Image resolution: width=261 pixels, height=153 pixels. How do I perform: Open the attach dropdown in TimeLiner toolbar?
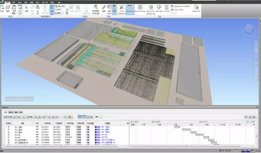point(30,117)
